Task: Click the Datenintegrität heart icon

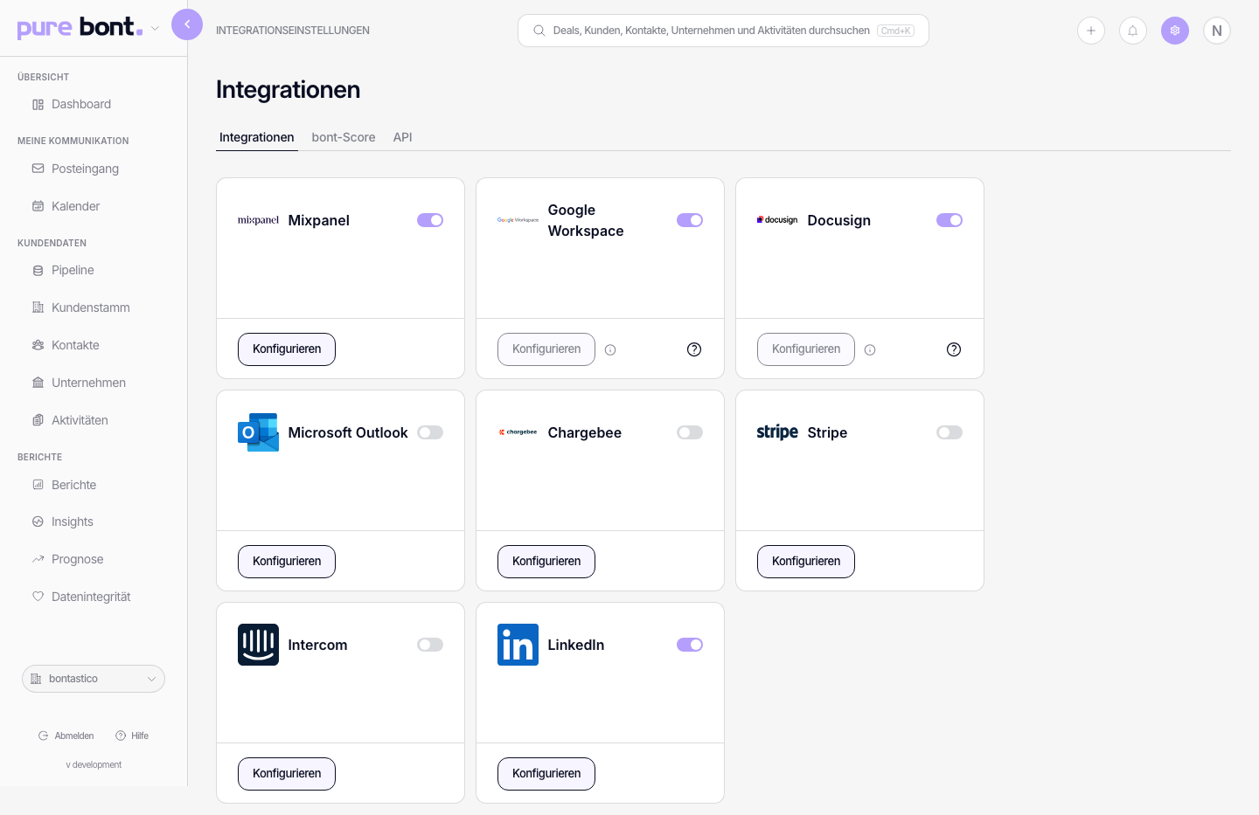Action: pos(38,597)
